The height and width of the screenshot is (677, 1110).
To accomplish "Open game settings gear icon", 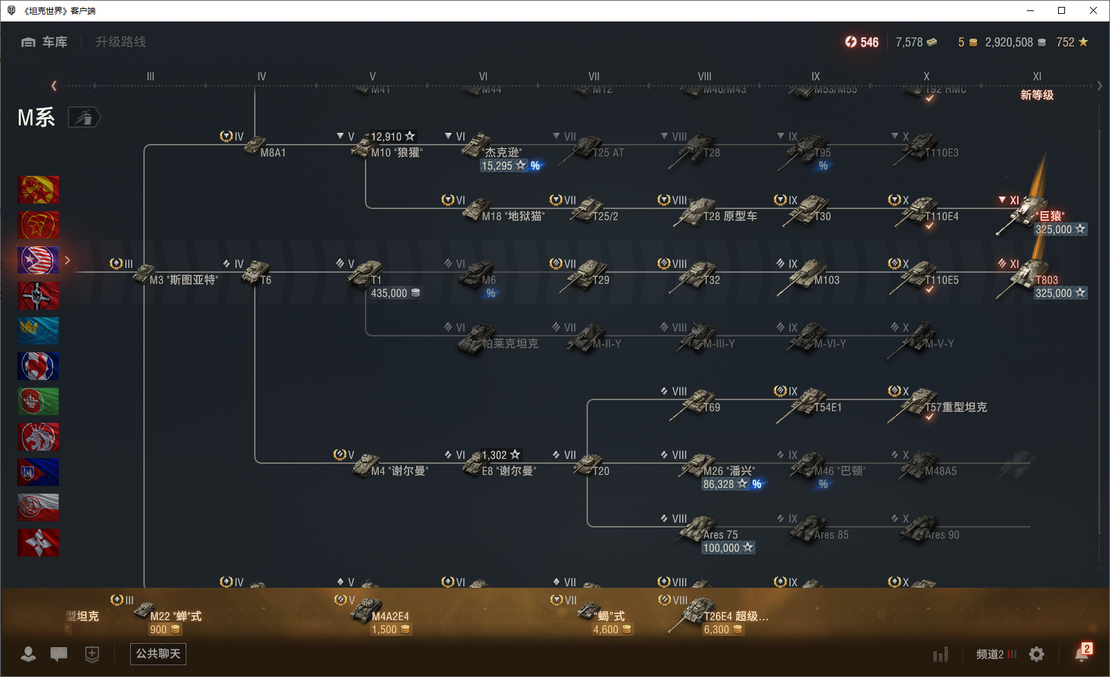I will [x=1037, y=654].
